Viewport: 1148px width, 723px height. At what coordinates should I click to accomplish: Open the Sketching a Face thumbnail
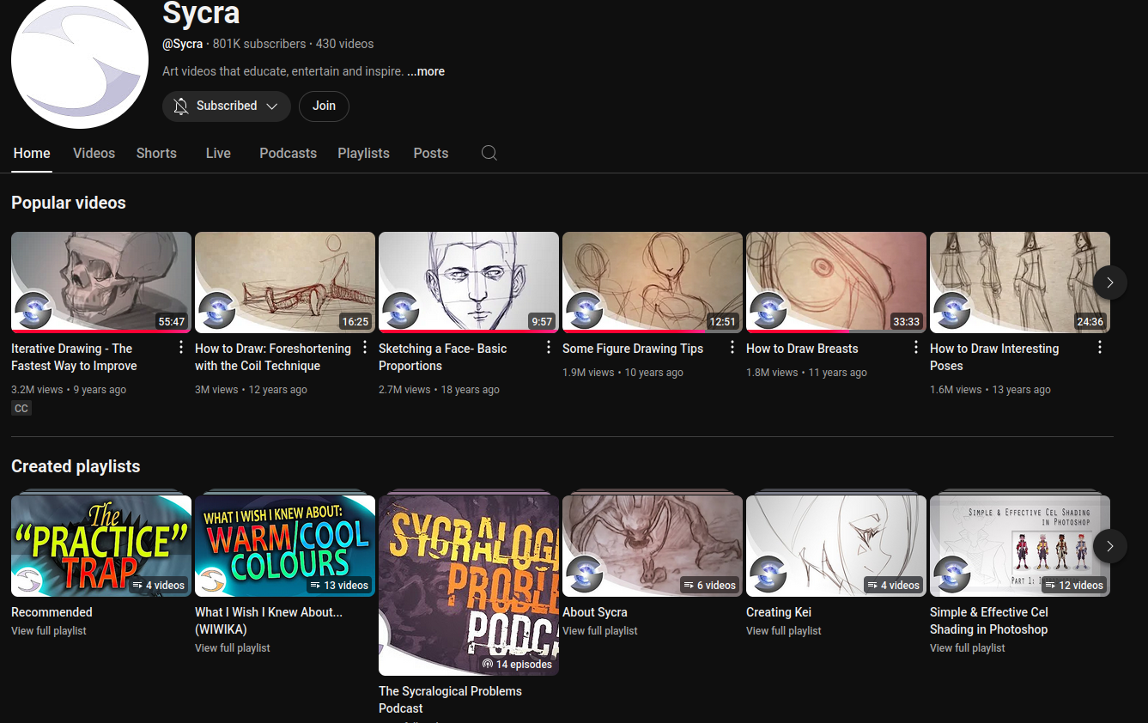pyautogui.click(x=469, y=282)
